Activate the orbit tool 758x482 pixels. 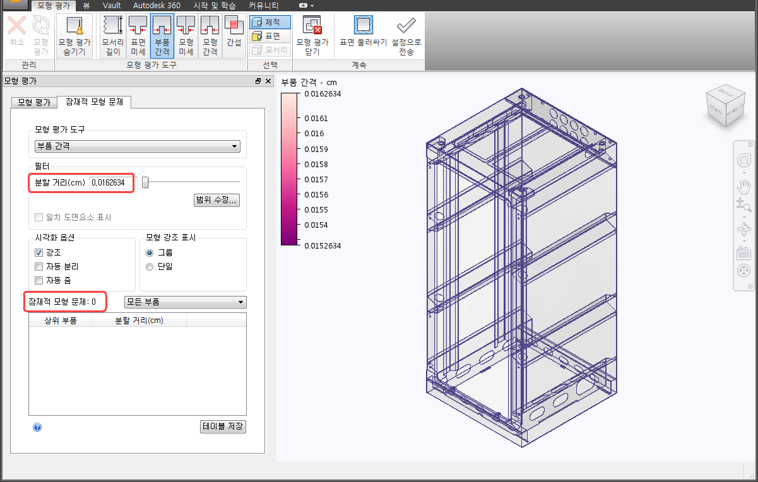pos(743,230)
